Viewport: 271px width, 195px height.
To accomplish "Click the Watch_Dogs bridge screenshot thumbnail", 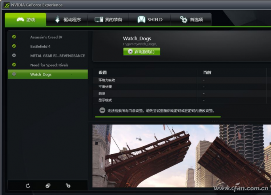I will pyautogui.click(x=182, y=156).
